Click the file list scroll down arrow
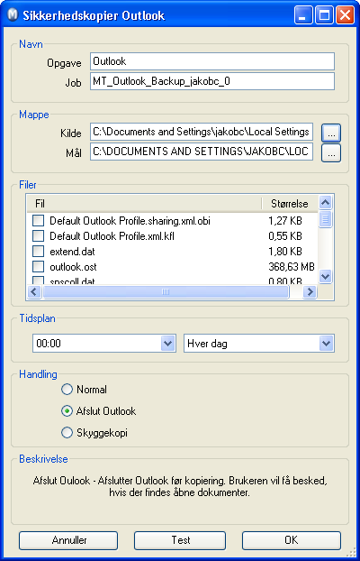Viewport: 360px width, 561px height. coord(326,277)
